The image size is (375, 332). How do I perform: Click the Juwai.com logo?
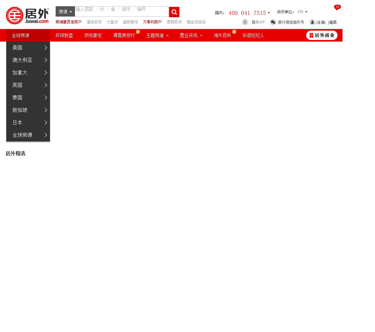[27, 16]
